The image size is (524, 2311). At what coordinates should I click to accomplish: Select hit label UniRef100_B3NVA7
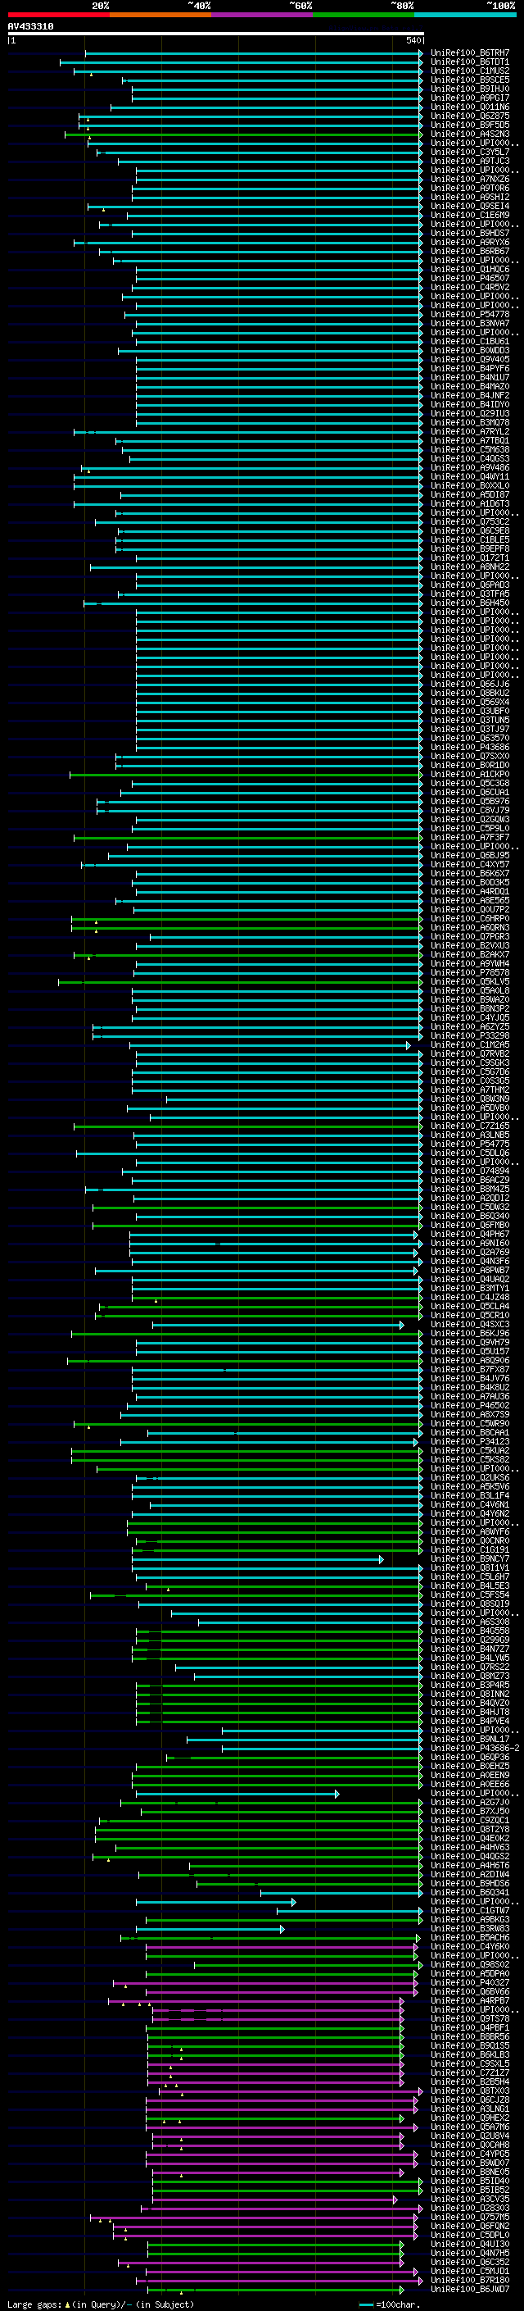[x=470, y=324]
